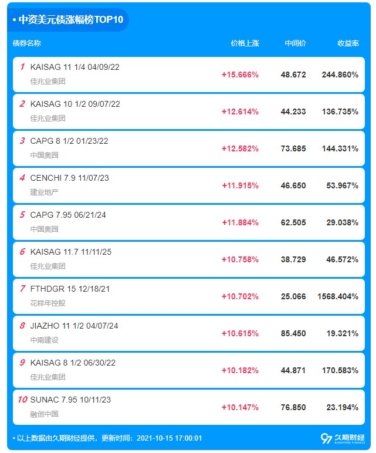Click the 中间价 column header
The image size is (376, 453).
[296, 43]
